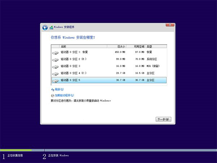This screenshot has height=163, width=217.
Task: Click the 下一步(N) button
Action: [163, 119]
